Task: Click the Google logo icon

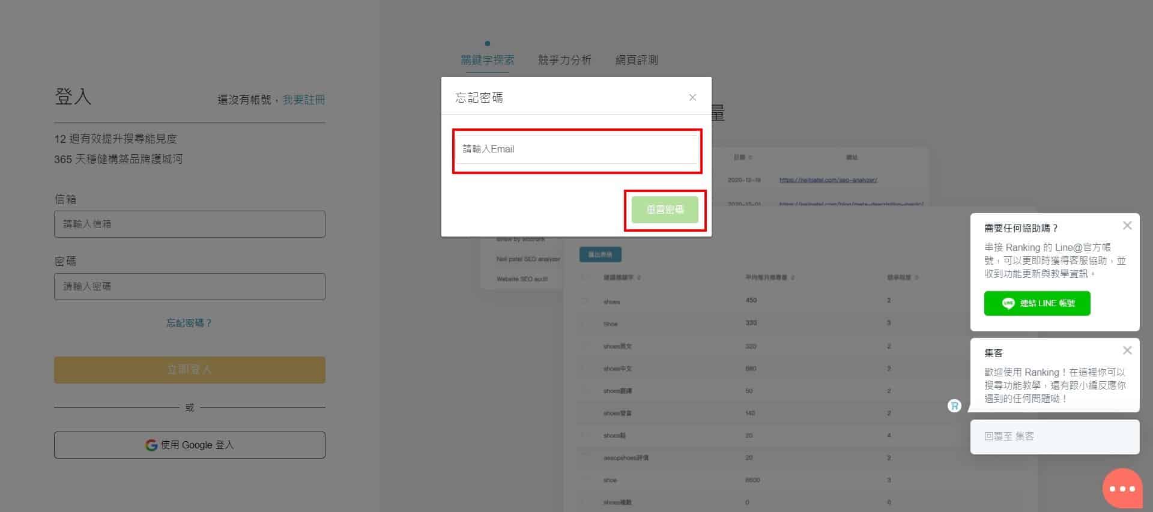Action: click(x=151, y=445)
